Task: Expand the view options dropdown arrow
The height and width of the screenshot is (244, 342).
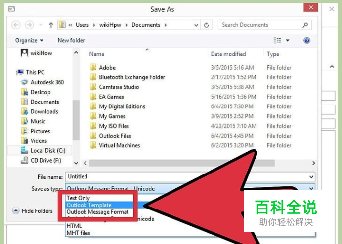Action: pyautogui.click(x=288, y=40)
